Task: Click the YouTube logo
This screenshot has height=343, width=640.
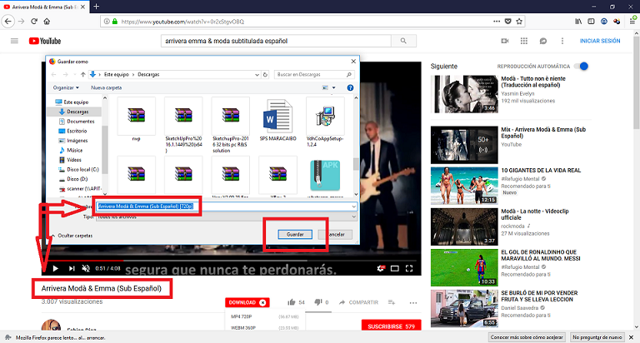Action: pos(45,41)
